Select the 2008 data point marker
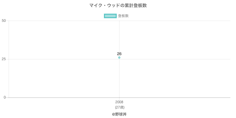236x118 pixels. coord(119,58)
